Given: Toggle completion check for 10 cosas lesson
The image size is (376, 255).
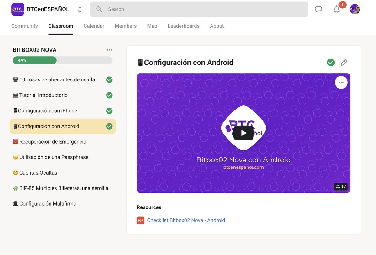Looking at the screenshot, I should pos(109,80).
